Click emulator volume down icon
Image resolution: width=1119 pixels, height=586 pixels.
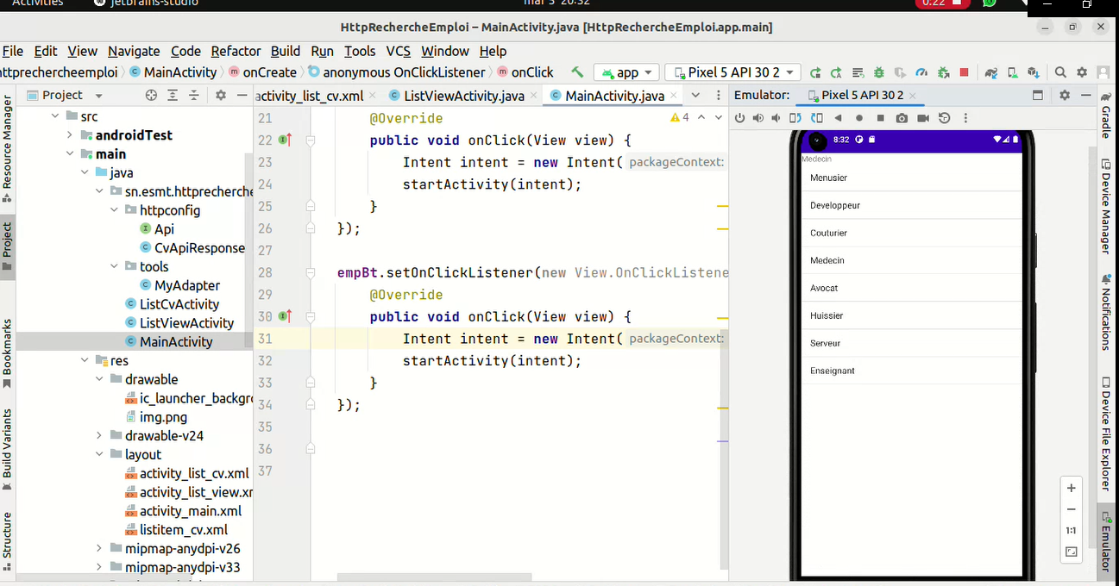pyautogui.click(x=776, y=118)
